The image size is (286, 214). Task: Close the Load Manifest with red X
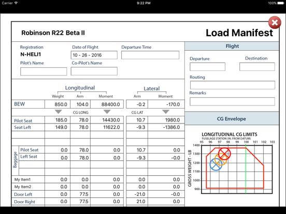pyautogui.click(x=275, y=22)
